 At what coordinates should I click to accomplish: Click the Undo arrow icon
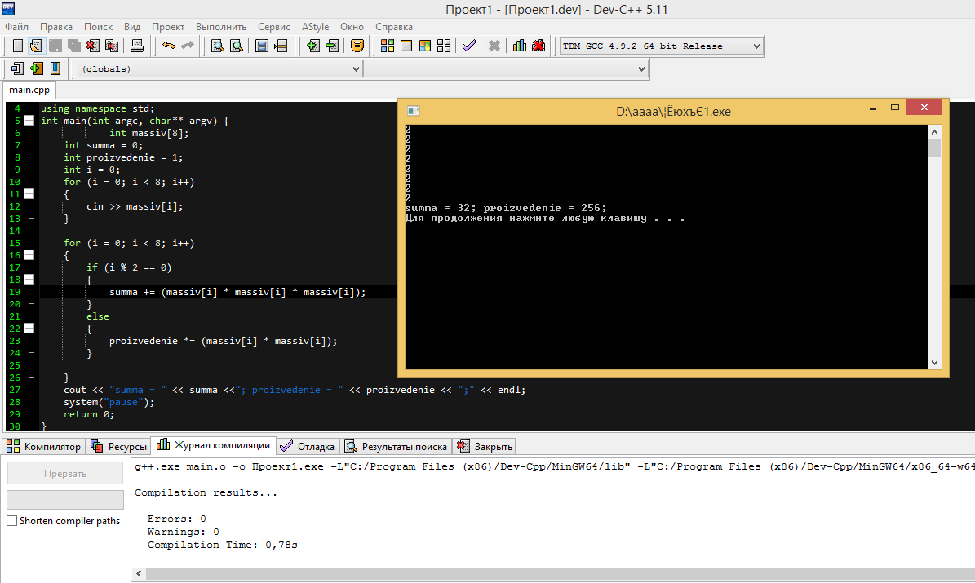point(169,46)
